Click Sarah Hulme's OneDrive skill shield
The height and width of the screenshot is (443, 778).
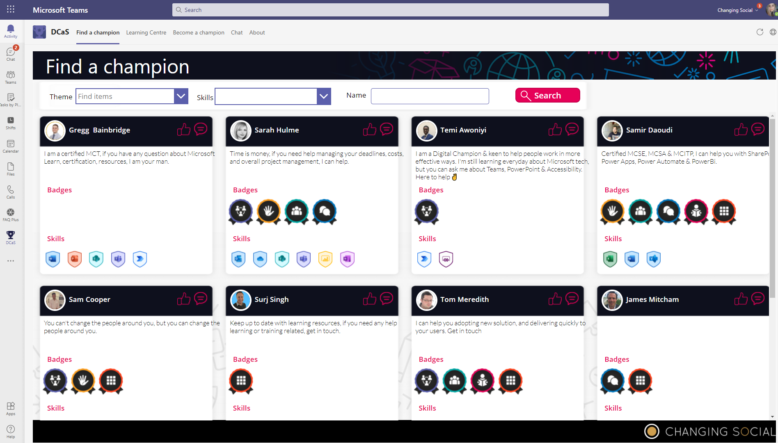click(x=260, y=259)
